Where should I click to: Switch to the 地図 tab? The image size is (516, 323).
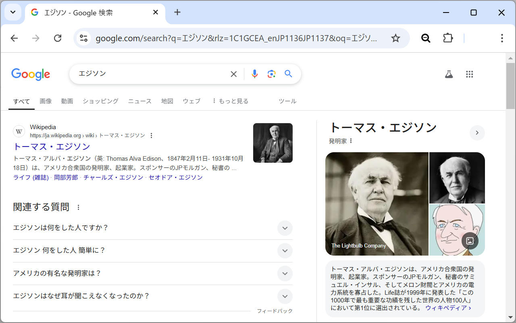click(x=167, y=101)
